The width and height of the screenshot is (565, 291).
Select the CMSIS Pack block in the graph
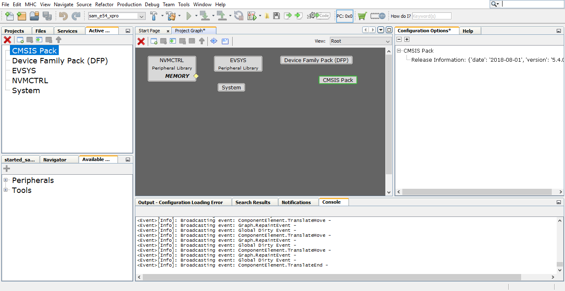pos(338,80)
